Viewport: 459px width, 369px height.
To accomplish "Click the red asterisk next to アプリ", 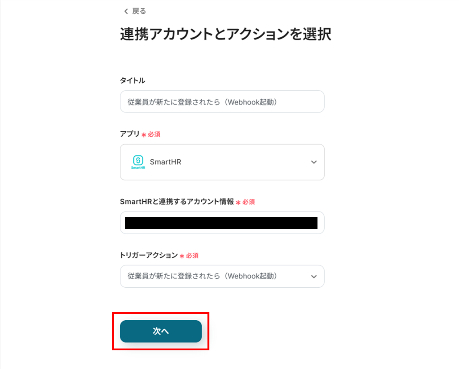I will (x=144, y=135).
